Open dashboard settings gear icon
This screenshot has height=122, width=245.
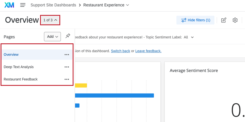[x=235, y=20]
